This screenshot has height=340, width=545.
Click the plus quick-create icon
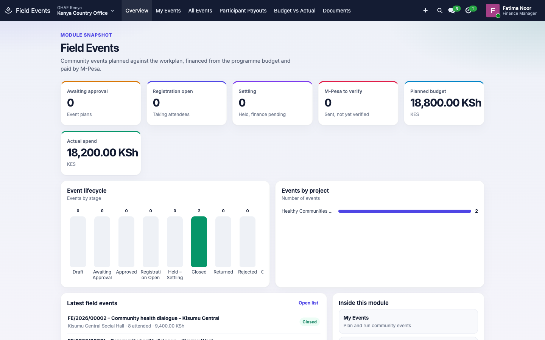[x=425, y=11]
